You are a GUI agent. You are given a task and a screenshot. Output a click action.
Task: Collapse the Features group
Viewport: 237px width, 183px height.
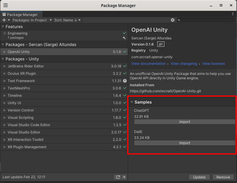(3, 27)
